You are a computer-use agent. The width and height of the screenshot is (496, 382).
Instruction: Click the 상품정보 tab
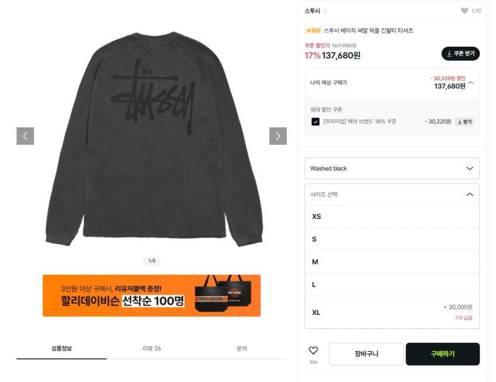pyautogui.click(x=62, y=349)
